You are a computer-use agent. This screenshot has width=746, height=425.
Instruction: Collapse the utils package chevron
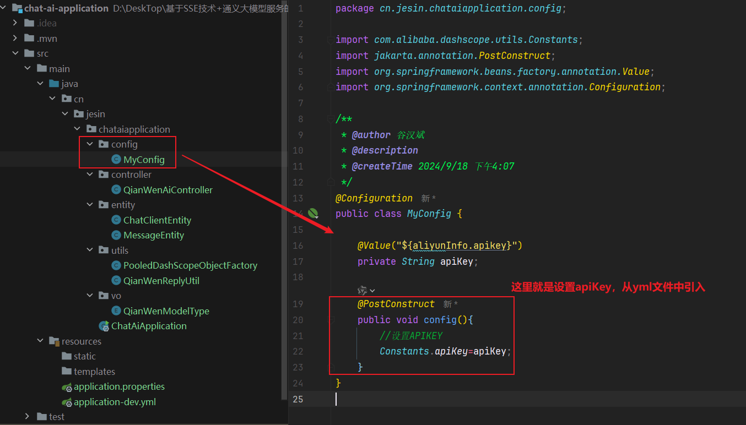coord(90,250)
